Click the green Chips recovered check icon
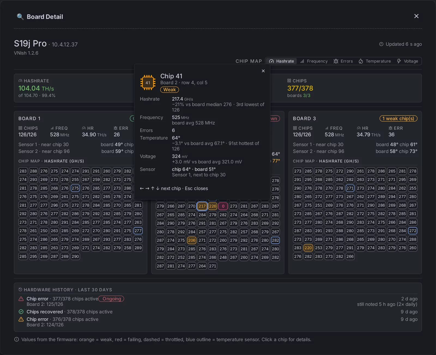Image resolution: width=436 pixels, height=355 pixels. [x=21, y=312]
